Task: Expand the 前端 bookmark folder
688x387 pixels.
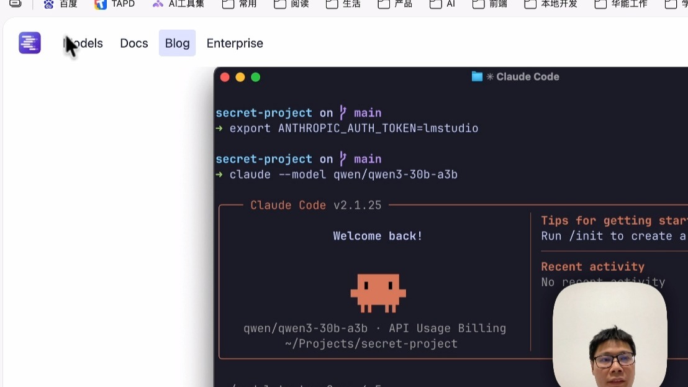Action: pyautogui.click(x=490, y=4)
